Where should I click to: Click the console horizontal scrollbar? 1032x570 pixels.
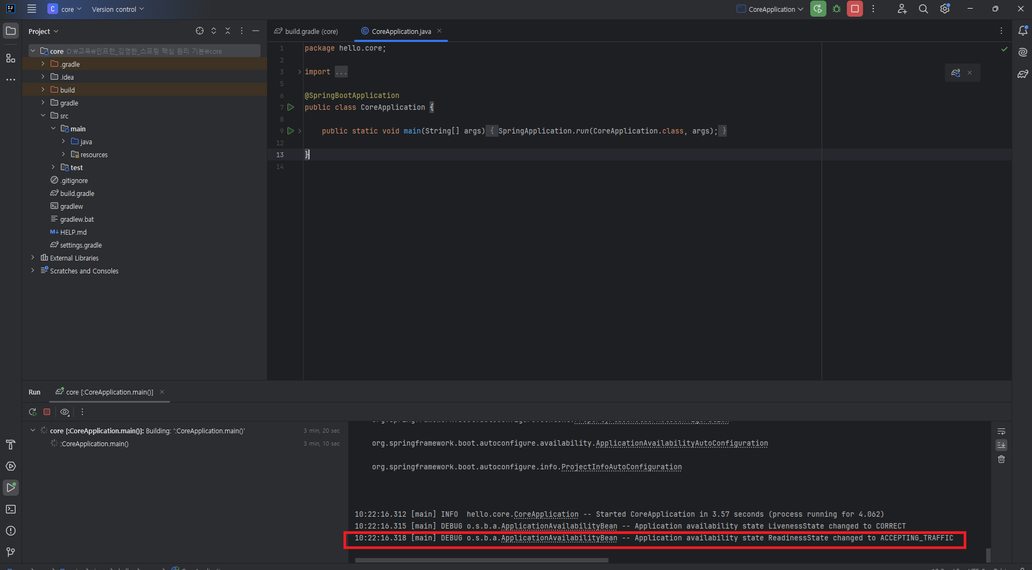pyautogui.click(x=482, y=560)
